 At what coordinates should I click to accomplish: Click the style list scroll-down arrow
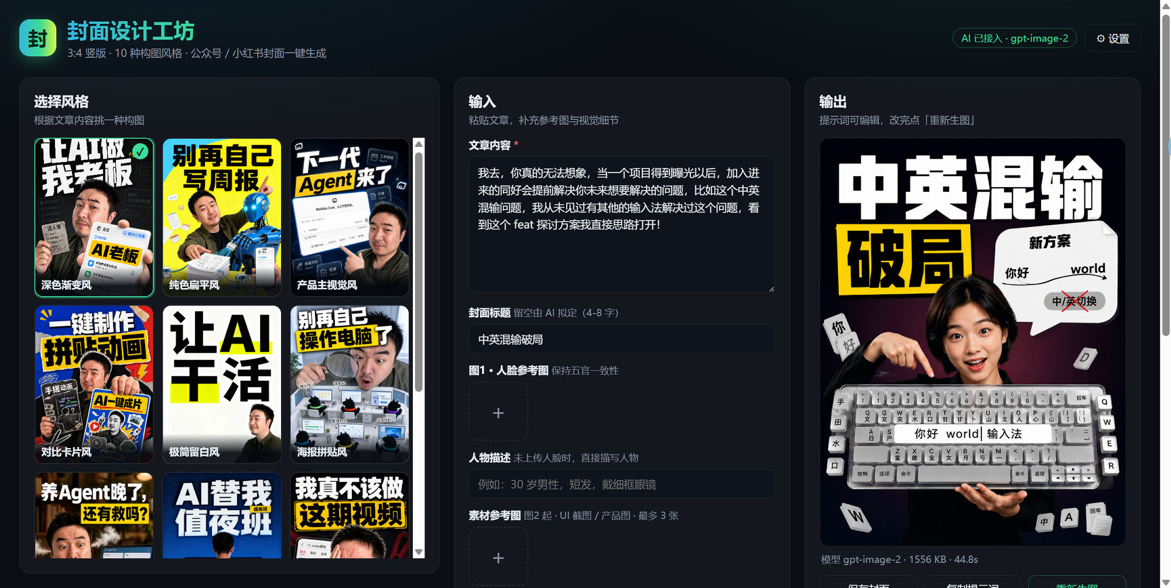419,552
